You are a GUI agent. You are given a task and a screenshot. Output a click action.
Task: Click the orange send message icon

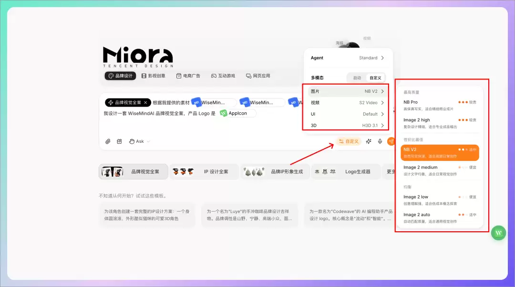[x=391, y=141]
